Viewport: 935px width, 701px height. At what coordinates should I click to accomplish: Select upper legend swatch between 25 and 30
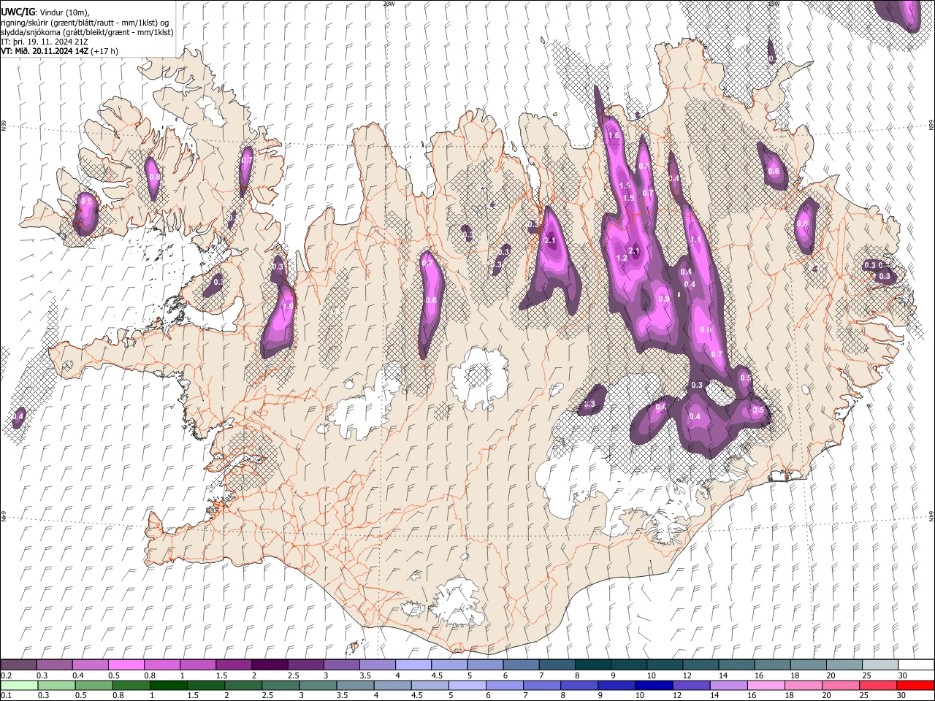[x=881, y=664]
